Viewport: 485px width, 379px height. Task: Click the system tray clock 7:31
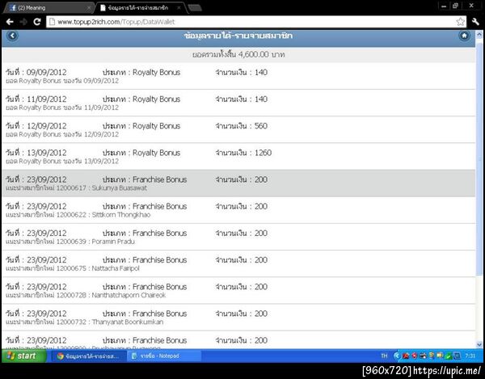pos(470,356)
